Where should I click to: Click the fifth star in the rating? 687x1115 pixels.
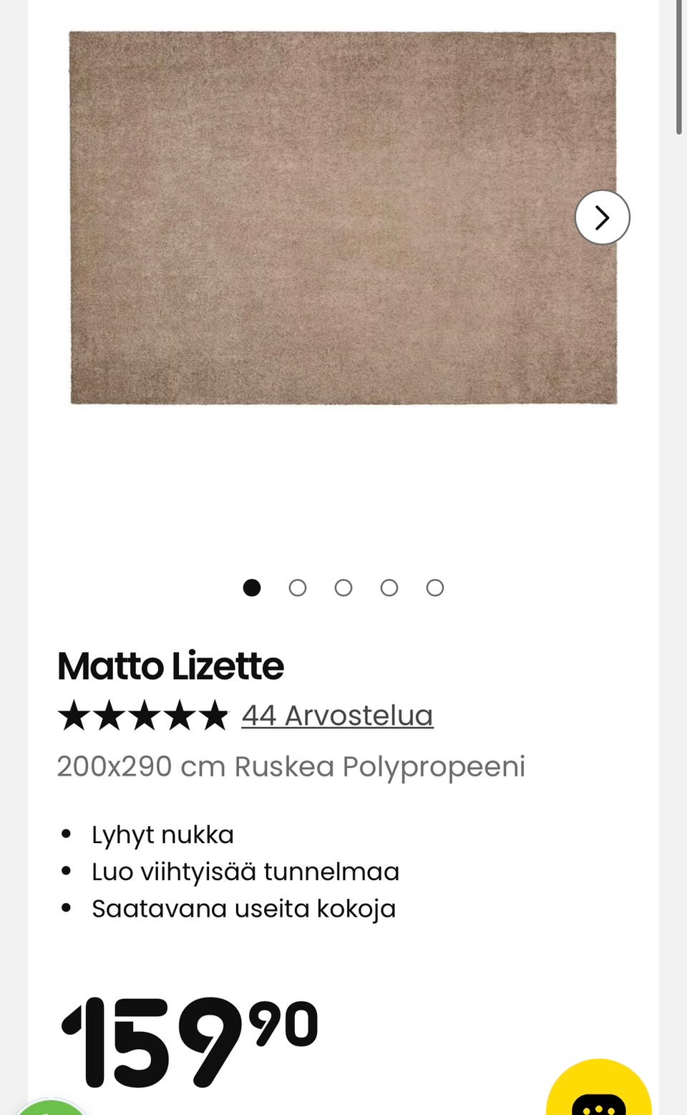click(213, 716)
